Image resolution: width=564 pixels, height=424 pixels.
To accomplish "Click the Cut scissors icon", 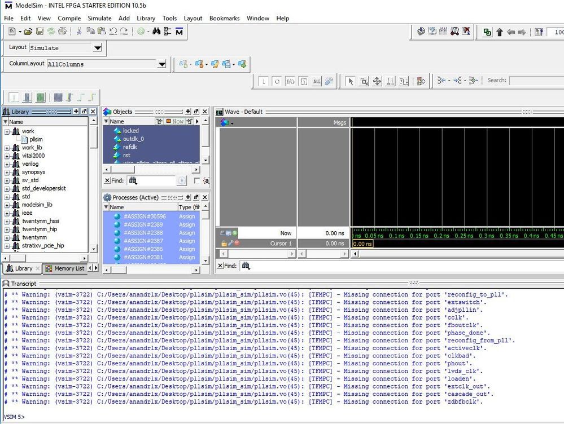I will 79,32.
